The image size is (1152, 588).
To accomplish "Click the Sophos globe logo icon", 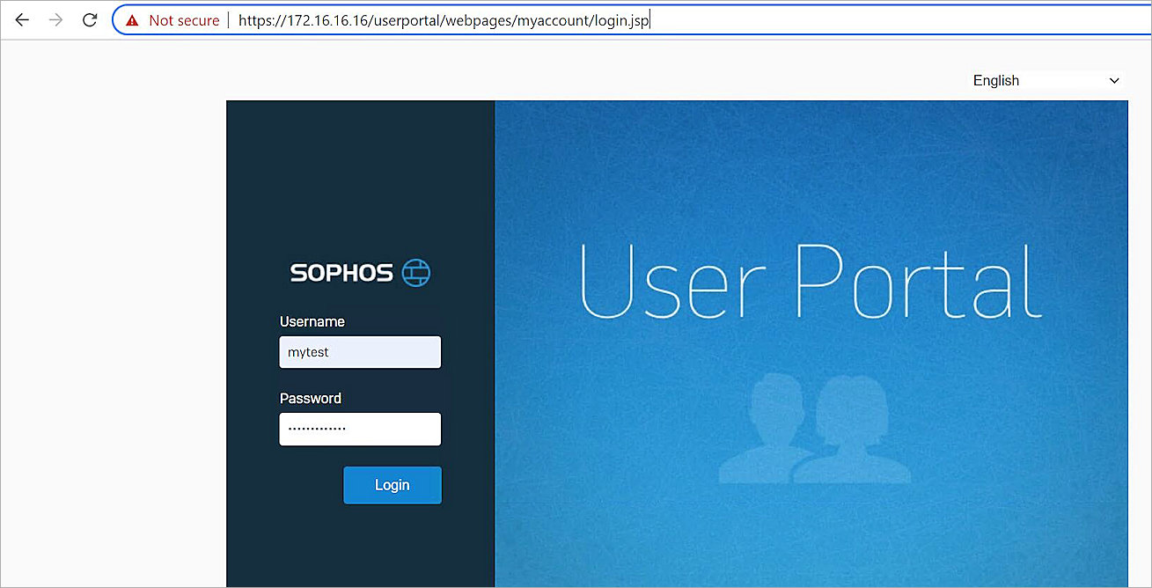I will pyautogui.click(x=417, y=272).
